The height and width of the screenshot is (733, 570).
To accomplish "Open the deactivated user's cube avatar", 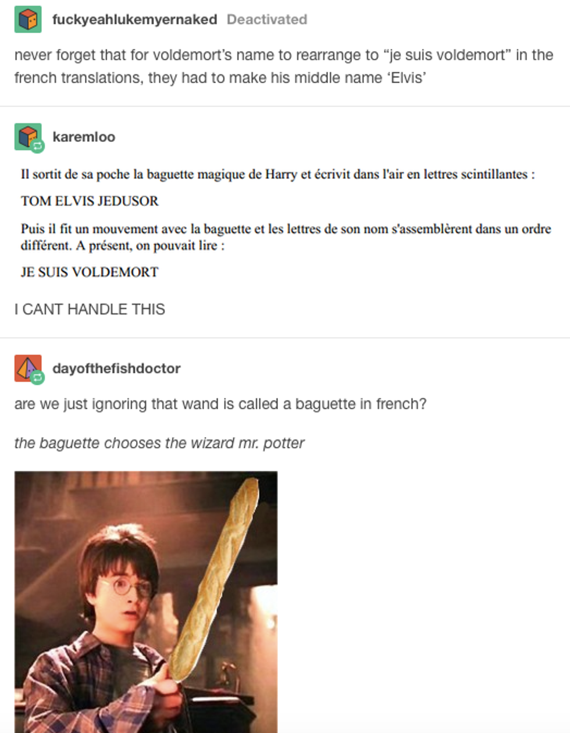I will pos(28,20).
